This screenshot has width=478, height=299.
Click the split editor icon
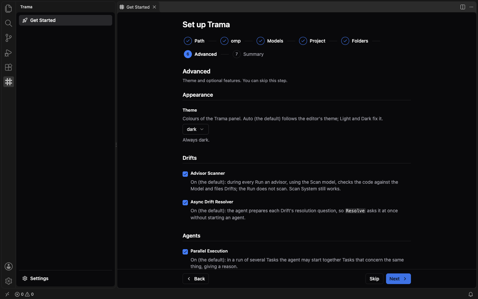(463, 7)
